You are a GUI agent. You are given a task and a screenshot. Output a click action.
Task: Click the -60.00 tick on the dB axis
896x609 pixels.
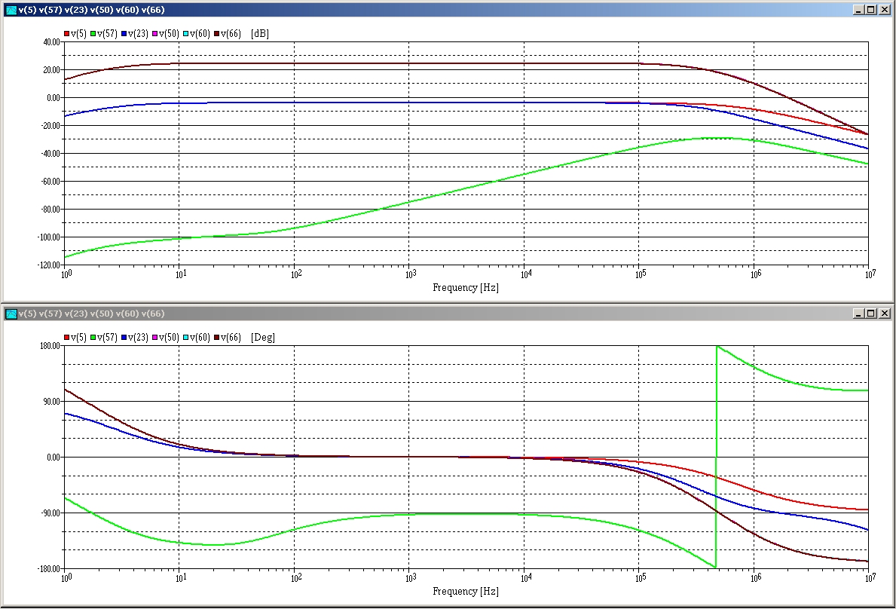click(x=50, y=181)
